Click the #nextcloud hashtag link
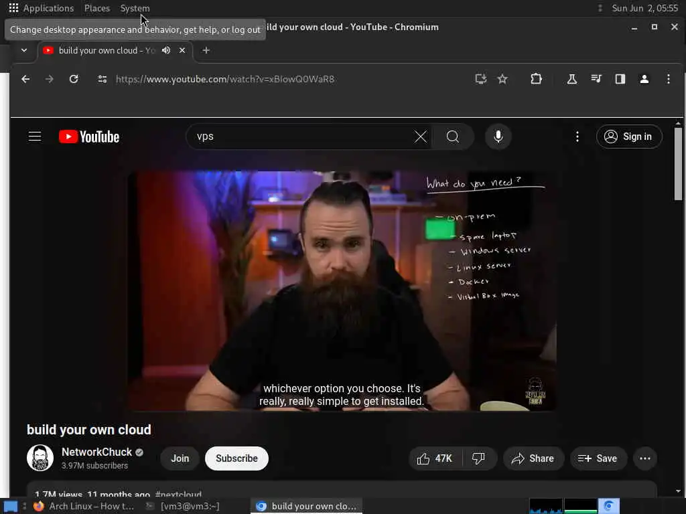This screenshot has height=514, width=686. [178, 494]
